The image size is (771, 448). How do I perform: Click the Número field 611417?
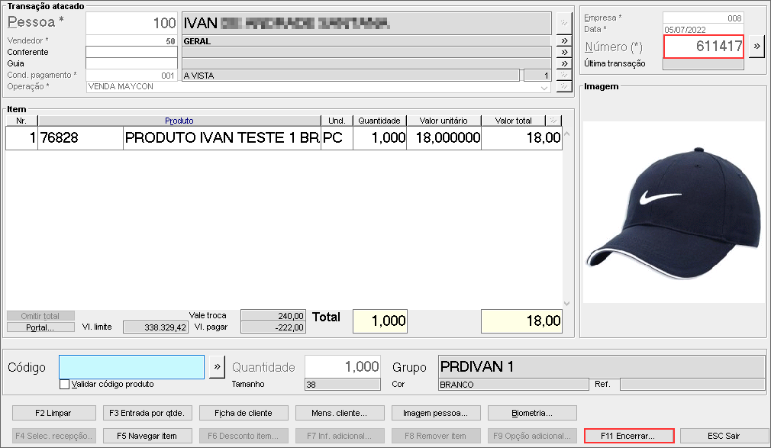(x=704, y=47)
